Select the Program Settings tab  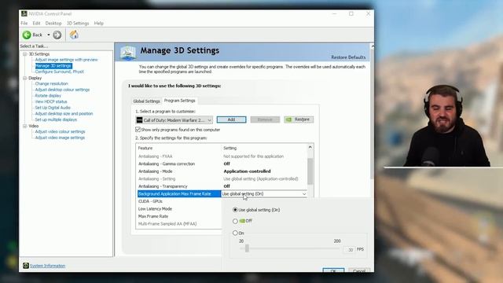180,101
